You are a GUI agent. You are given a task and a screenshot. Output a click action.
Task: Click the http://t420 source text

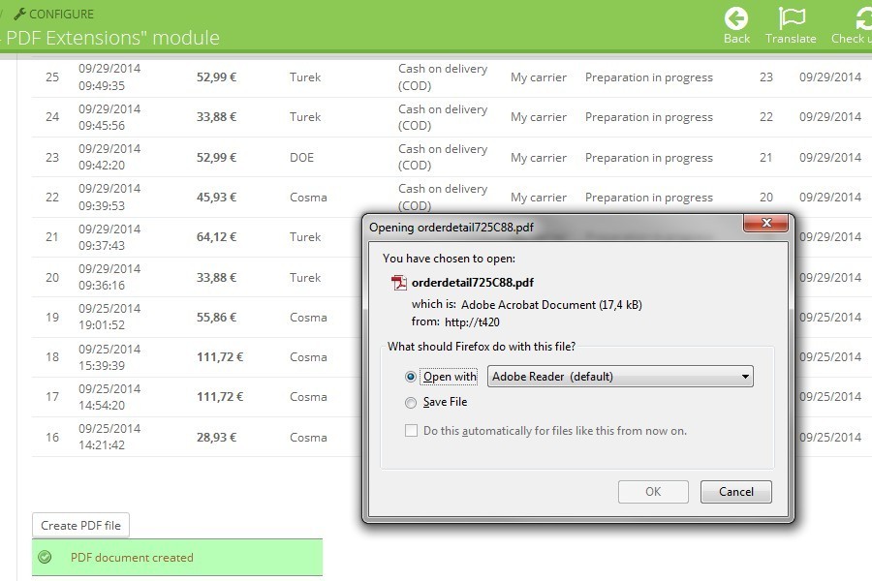(x=472, y=321)
